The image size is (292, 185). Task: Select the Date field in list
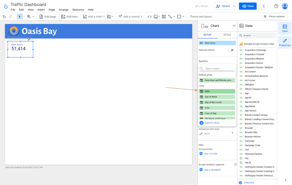217,91
